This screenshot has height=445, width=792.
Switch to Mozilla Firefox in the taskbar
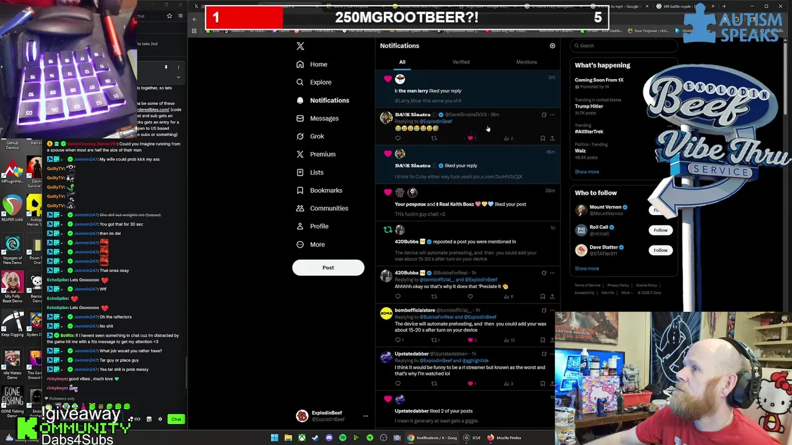[x=505, y=438]
